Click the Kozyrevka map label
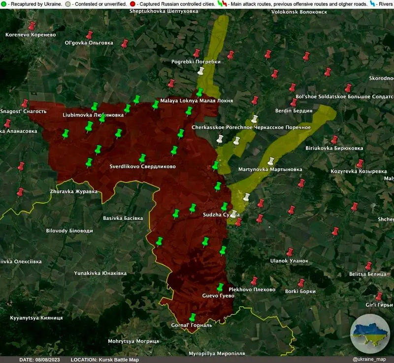Screen dimensions: 394x363 tap(359, 171)
